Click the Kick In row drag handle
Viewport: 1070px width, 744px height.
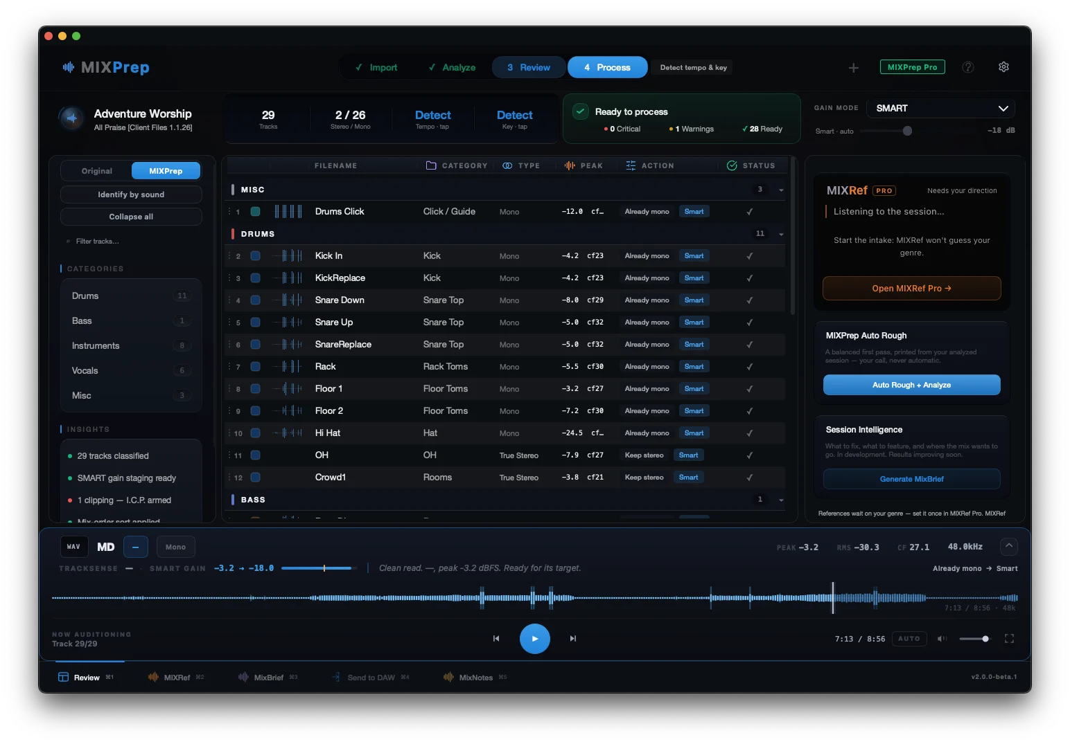pos(229,256)
